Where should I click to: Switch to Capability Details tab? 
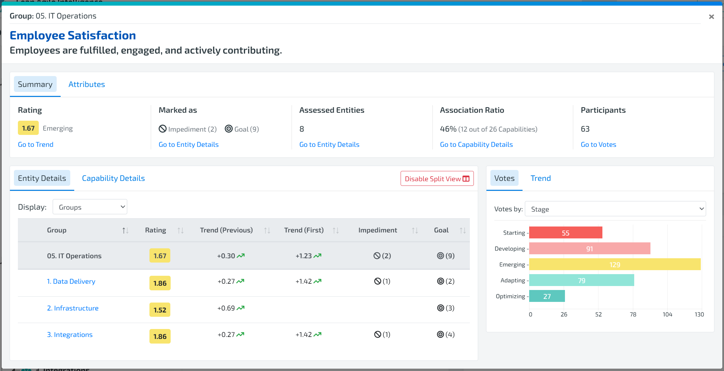(x=113, y=178)
